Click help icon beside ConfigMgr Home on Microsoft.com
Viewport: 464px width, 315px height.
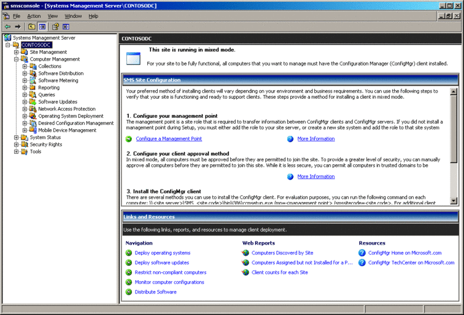click(362, 253)
